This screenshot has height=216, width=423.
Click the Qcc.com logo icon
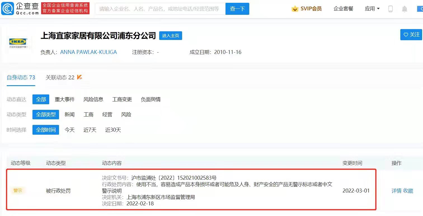(x=8, y=9)
